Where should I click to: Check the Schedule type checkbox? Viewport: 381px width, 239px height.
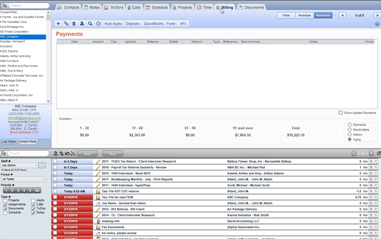(x=5, y=213)
